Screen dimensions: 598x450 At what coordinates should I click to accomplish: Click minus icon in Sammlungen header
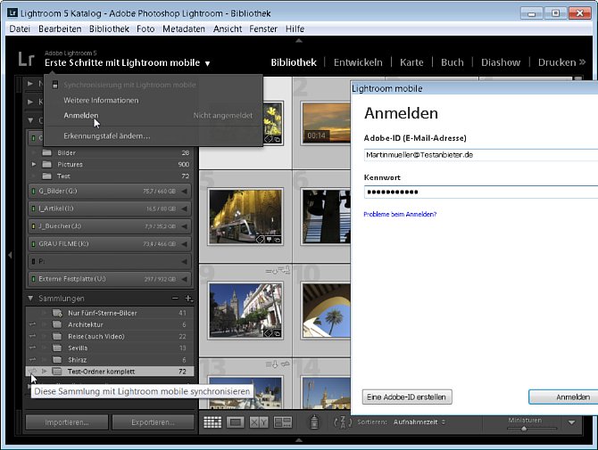pyautogui.click(x=175, y=299)
